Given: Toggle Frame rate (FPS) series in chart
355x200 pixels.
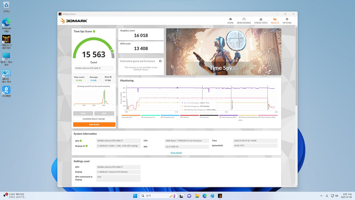Looking at the screenshot, I should click(131, 117).
